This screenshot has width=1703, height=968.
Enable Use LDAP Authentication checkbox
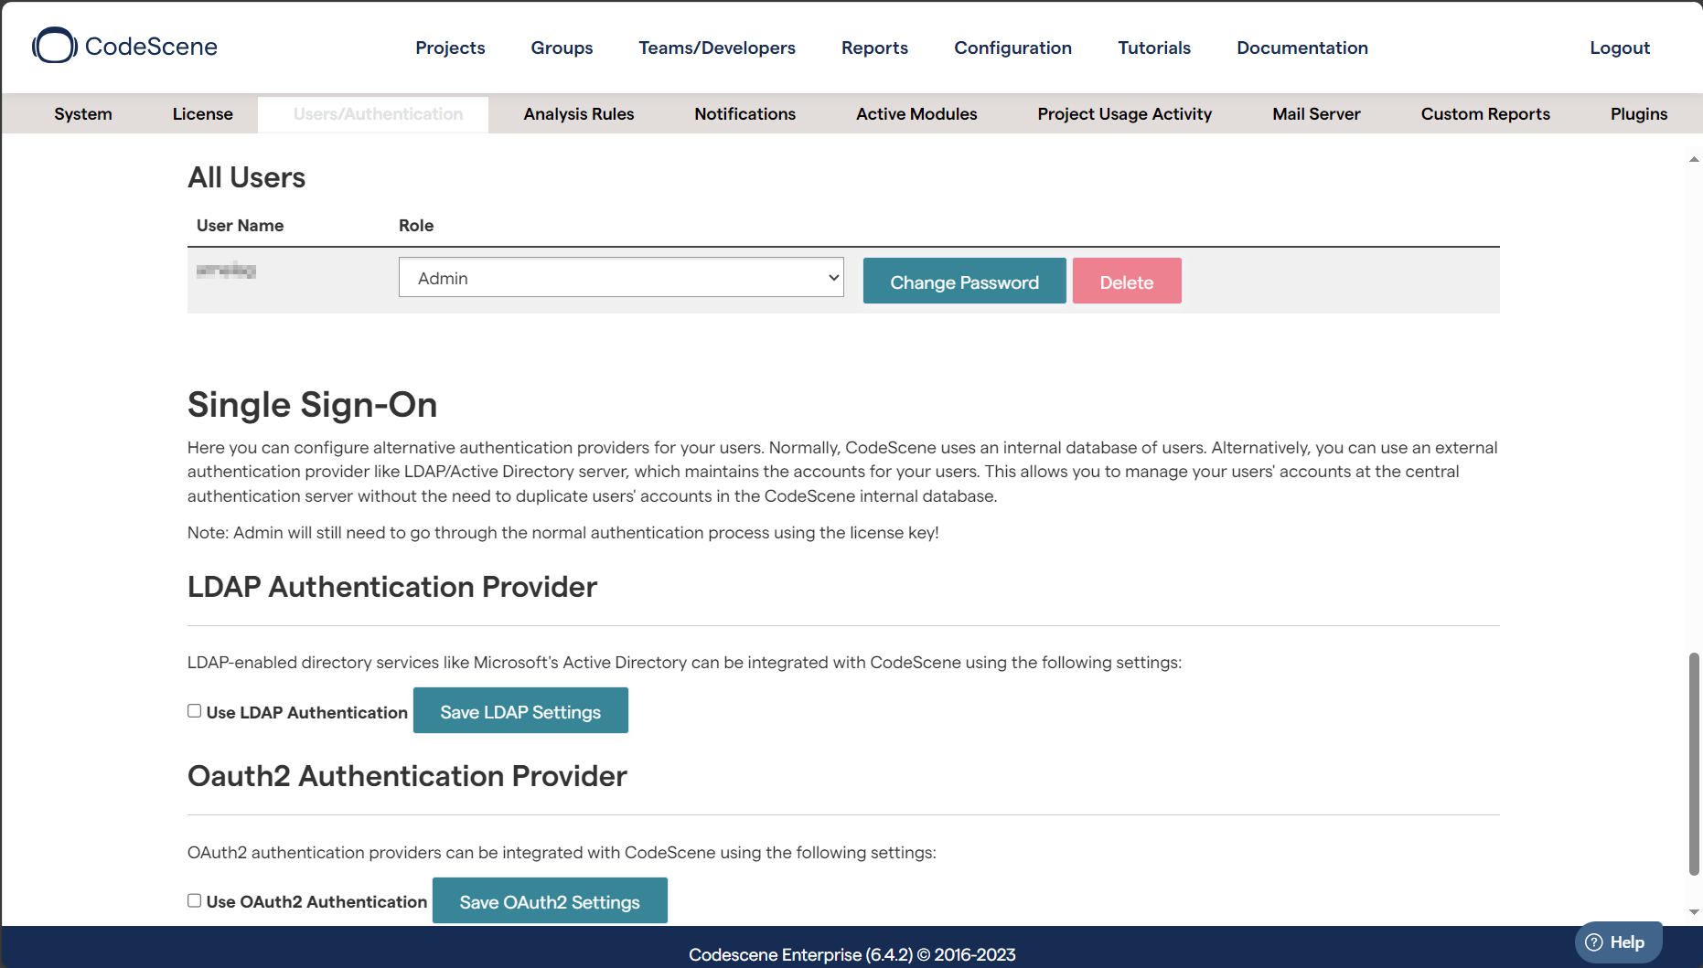[x=194, y=711]
